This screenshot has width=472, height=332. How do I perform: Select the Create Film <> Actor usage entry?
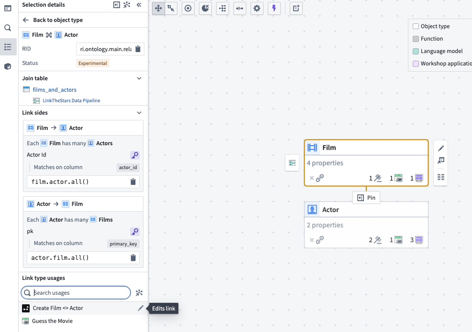[x=57, y=308]
